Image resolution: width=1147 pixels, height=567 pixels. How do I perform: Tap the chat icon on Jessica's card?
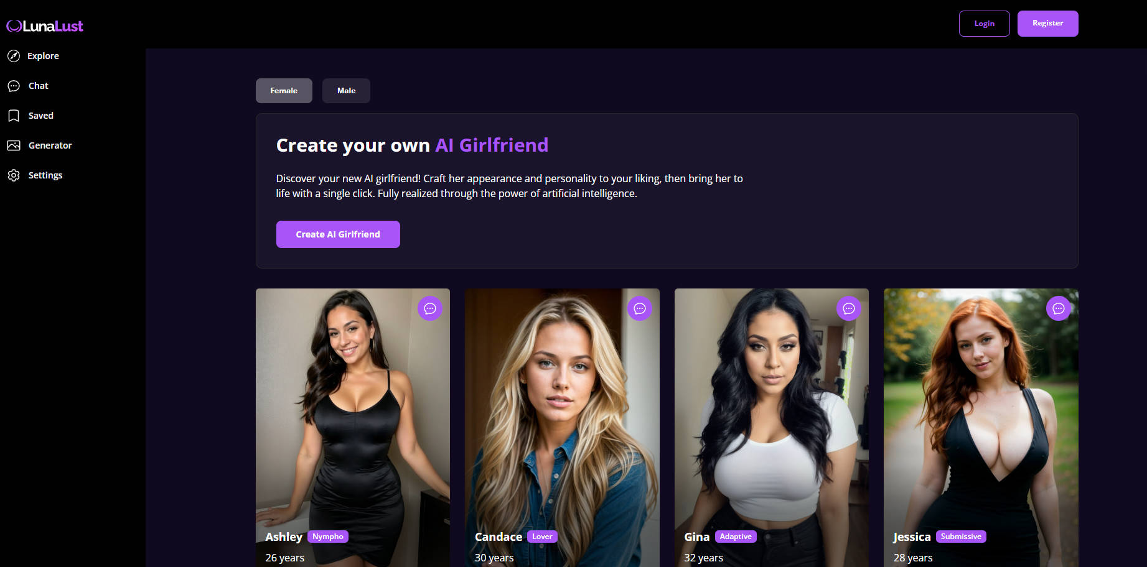coord(1059,308)
